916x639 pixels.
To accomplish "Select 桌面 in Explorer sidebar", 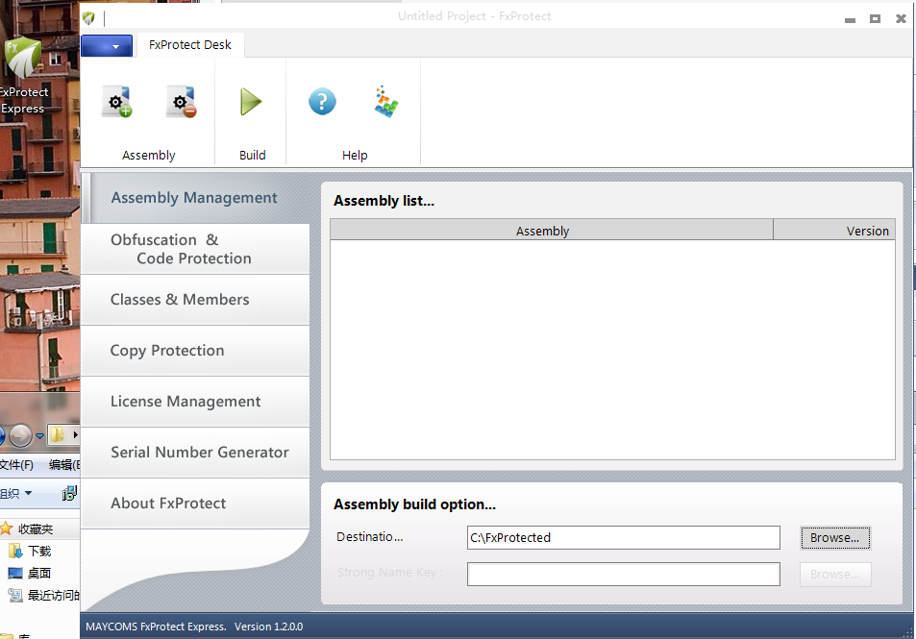I will pyautogui.click(x=29, y=573).
